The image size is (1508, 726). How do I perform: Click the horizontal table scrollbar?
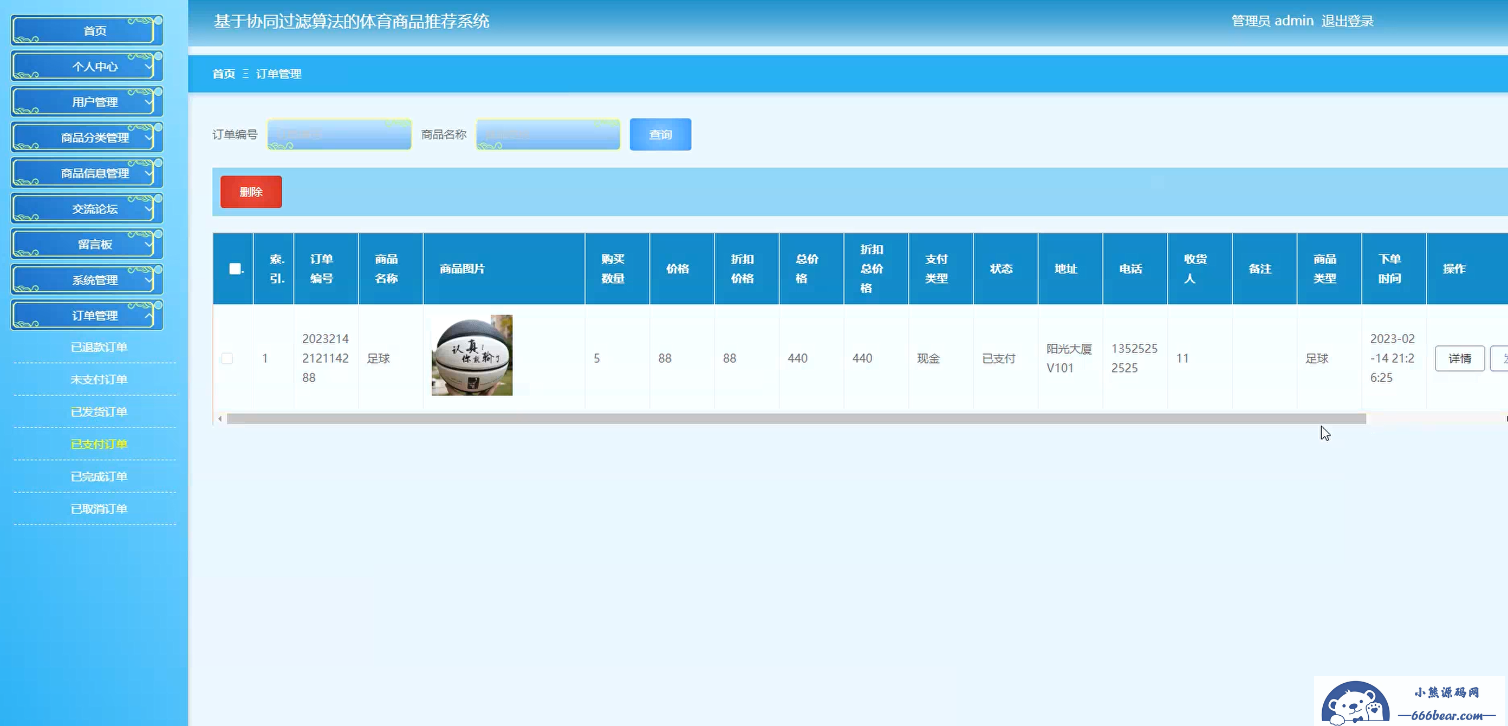pyautogui.click(x=796, y=418)
